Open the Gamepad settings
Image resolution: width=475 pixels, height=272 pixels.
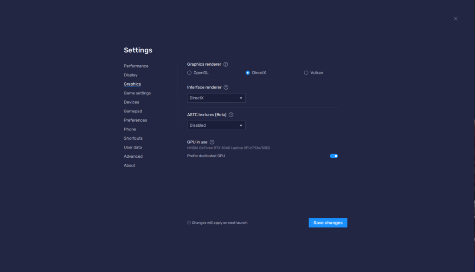133,111
